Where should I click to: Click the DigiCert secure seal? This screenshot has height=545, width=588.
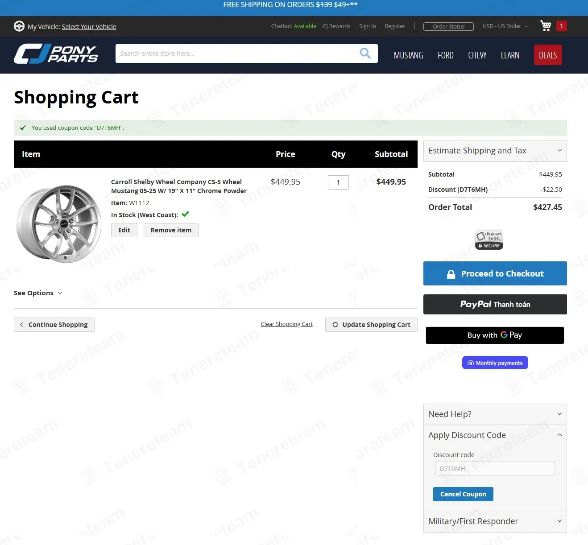489,240
